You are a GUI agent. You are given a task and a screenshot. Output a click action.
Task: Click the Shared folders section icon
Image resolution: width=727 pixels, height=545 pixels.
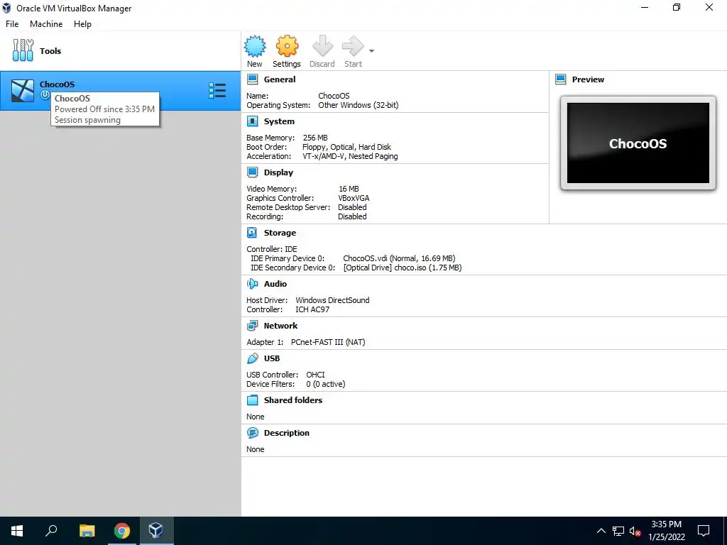tap(252, 400)
